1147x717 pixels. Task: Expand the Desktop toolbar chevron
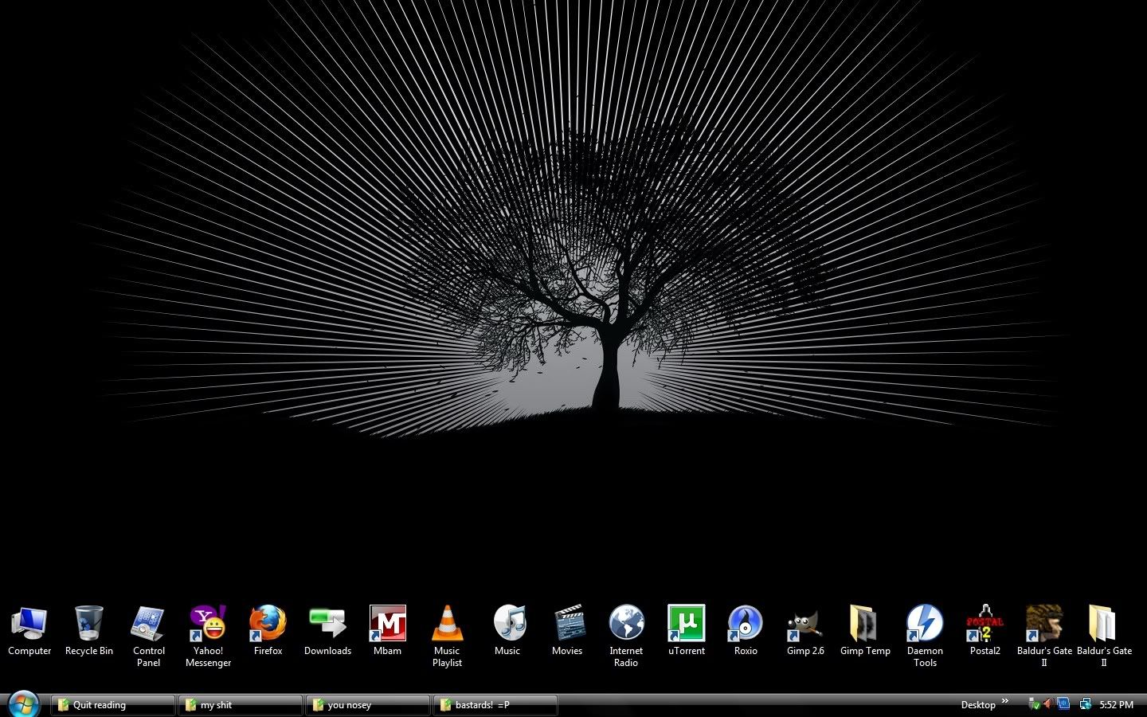coord(1005,701)
